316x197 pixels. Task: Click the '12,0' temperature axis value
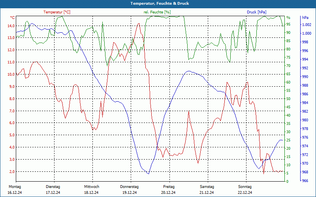click(11, 50)
